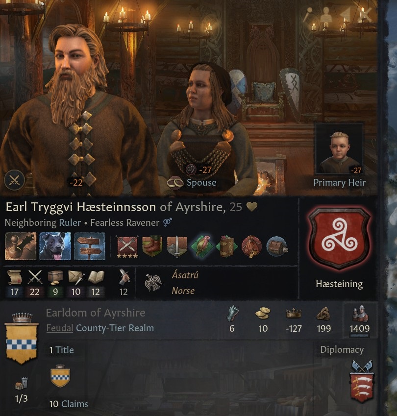This screenshot has height=416, width=397.
Task: Open the Primary Heir portrait
Action: click(x=339, y=149)
